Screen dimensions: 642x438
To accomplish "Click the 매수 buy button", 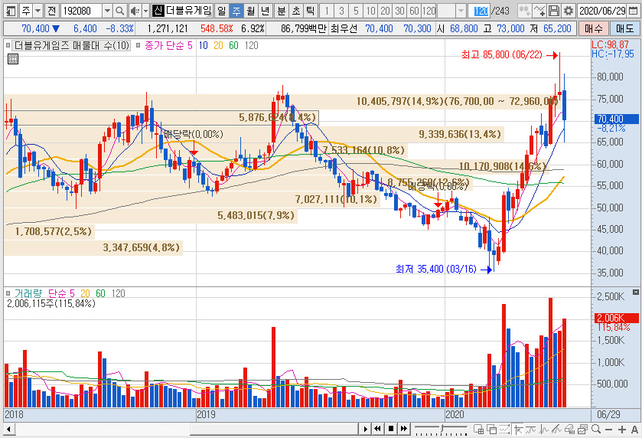I will [593, 28].
